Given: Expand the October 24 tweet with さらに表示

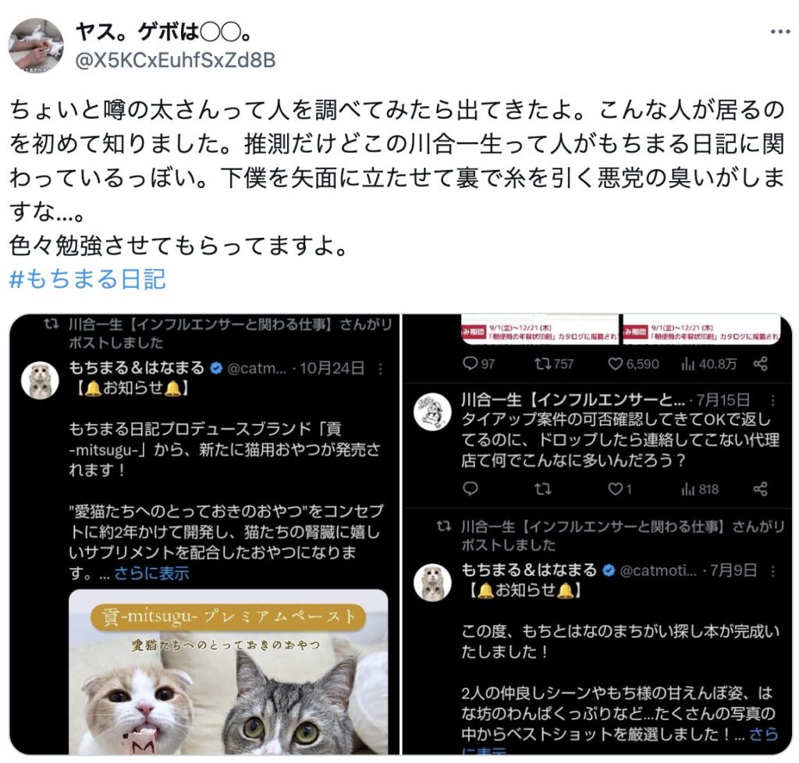Looking at the screenshot, I should [151, 573].
